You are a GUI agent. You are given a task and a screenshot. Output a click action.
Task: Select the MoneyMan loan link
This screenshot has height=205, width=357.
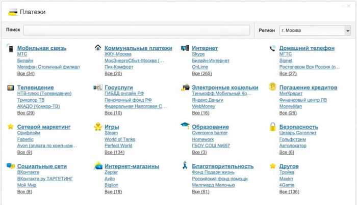[291, 106]
